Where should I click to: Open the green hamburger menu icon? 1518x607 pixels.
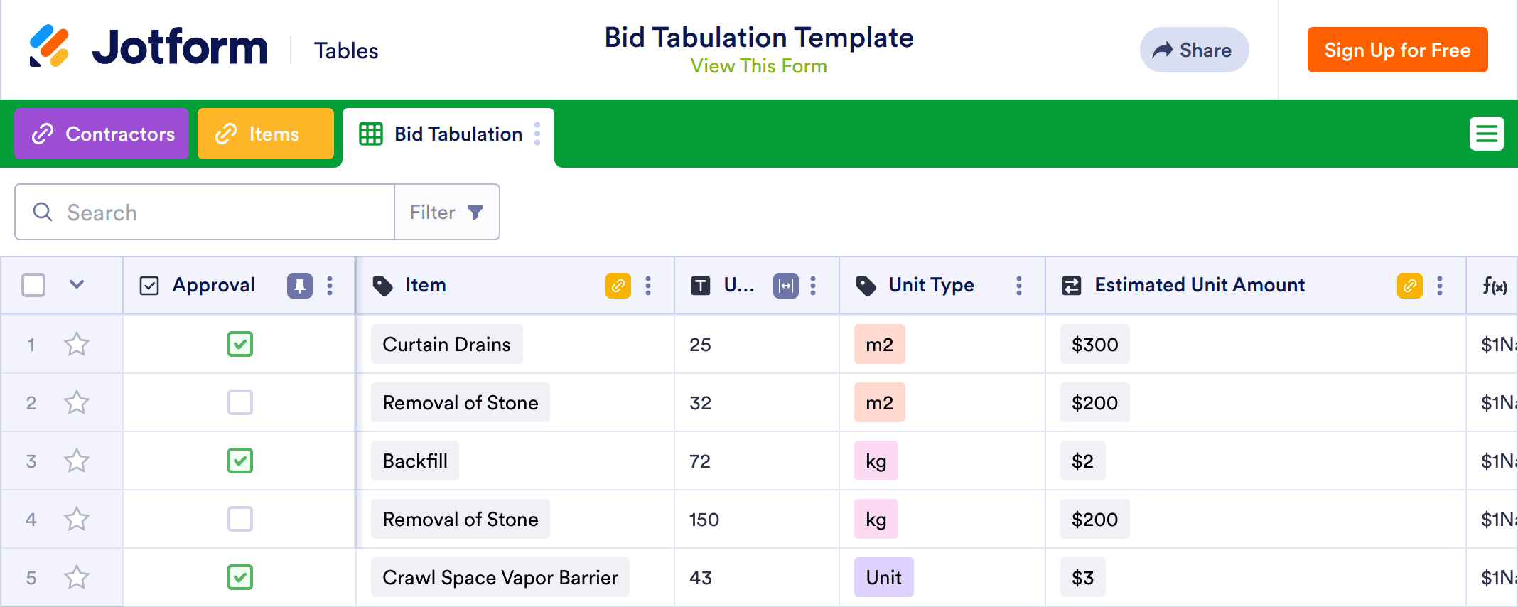(1486, 134)
